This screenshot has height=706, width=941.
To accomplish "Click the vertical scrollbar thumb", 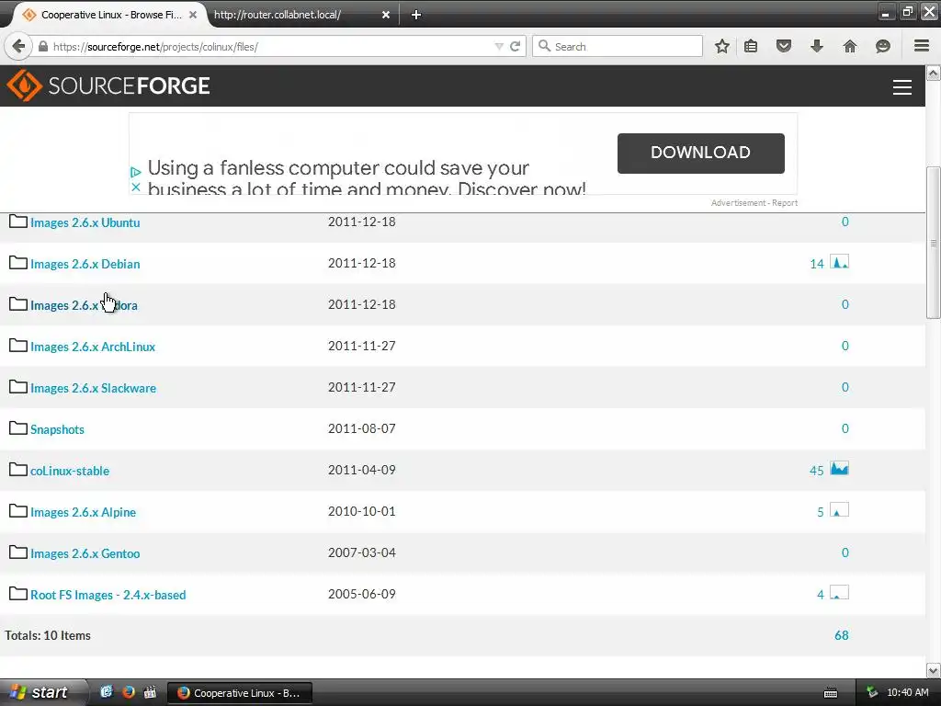I will [934, 243].
